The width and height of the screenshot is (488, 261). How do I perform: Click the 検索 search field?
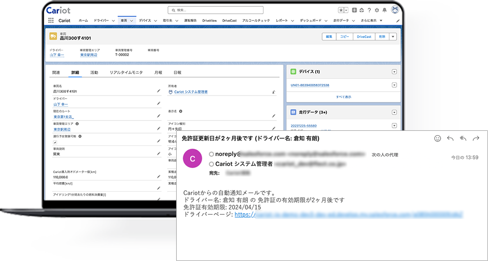tap(215, 10)
